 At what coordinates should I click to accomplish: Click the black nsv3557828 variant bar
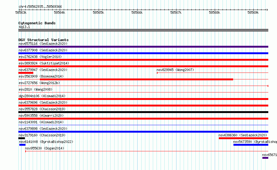pos(143,112)
